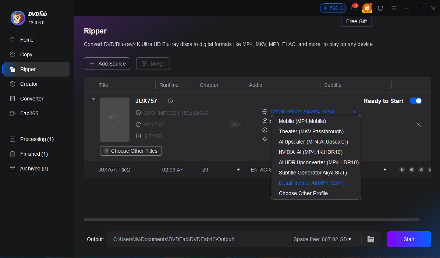This screenshot has height=258, width=440.
Task: Show JUX757 info icon details
Action: click(x=170, y=101)
